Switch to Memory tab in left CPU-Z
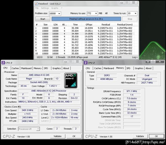Screen dimensions: 166x145 click(38, 68)
